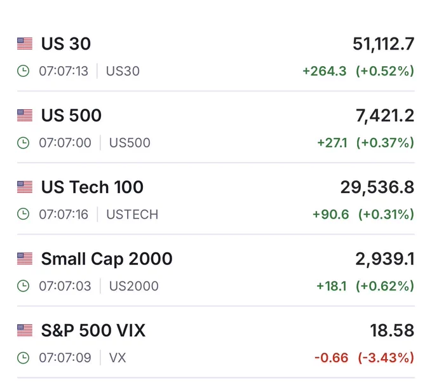Image resolution: width=432 pixels, height=387 pixels.
Task: Click the US2000 ticker symbol label
Action: pyautogui.click(x=134, y=286)
